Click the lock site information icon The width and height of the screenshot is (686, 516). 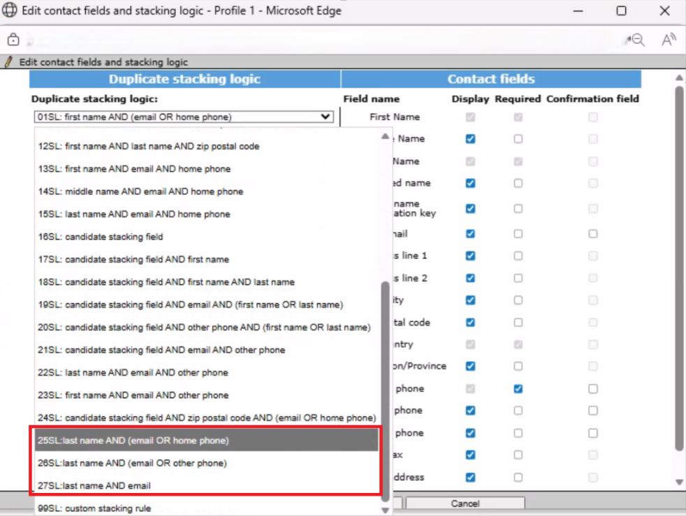tap(13, 39)
